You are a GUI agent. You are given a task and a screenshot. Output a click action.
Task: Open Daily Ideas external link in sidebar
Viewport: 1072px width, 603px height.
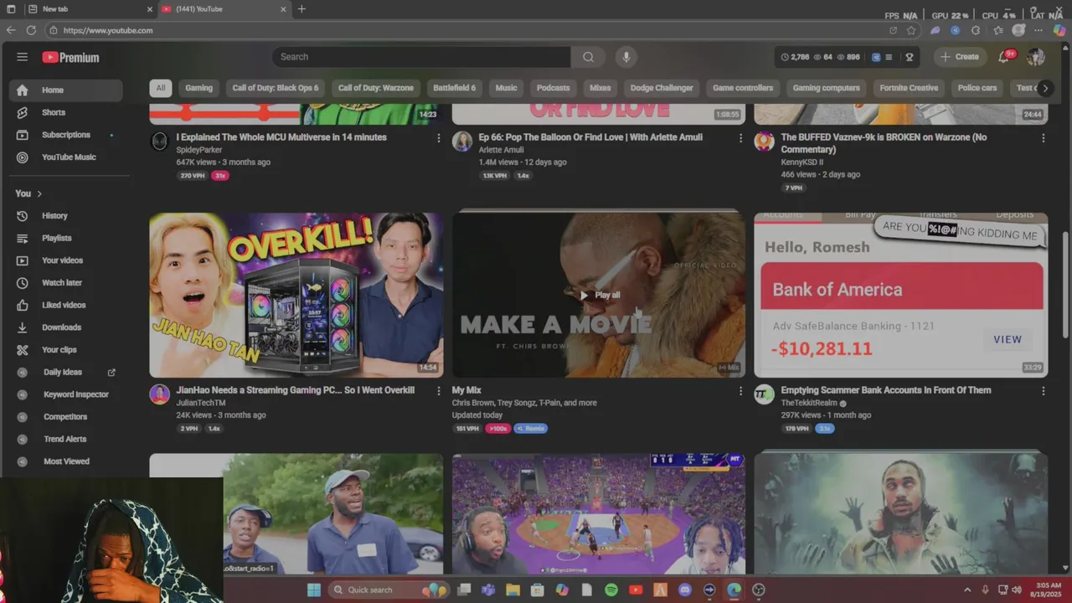[111, 373]
